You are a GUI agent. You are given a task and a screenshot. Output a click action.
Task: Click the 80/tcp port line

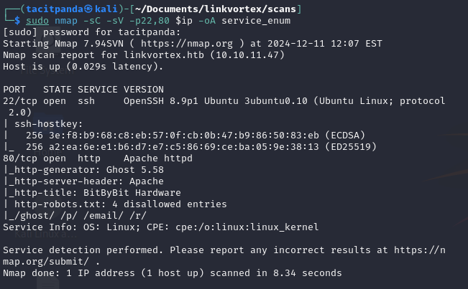(98, 158)
